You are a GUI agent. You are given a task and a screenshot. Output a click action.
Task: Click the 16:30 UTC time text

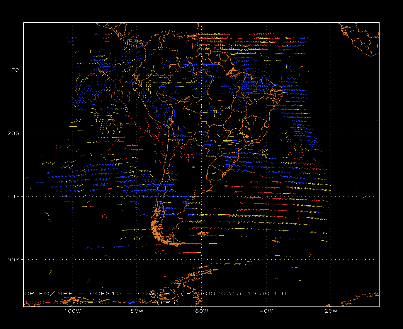click(268, 293)
